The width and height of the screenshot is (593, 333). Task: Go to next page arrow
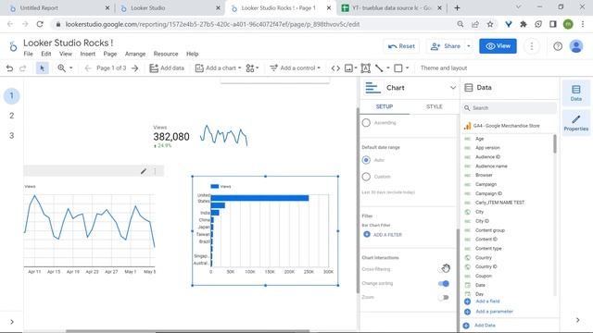[x=135, y=68]
